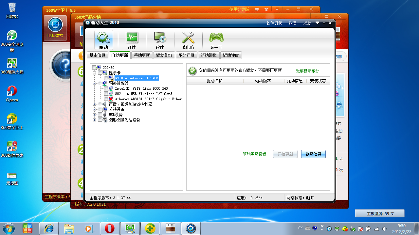
Task: Open the 玩一下 gamepad icon
Action: (x=216, y=40)
